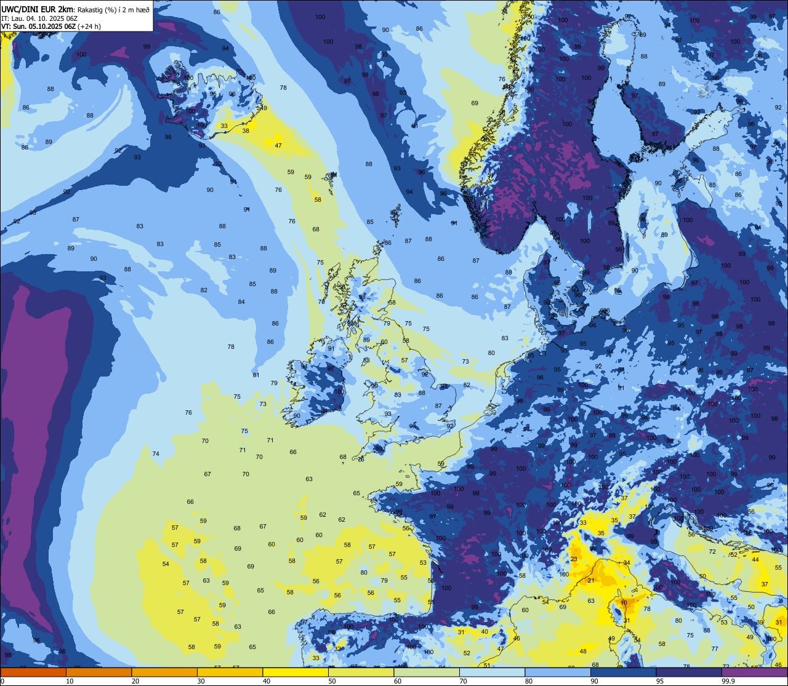Click the bright yellow 40–50 legend swatch
This screenshot has height=686, width=788.
click(295, 672)
